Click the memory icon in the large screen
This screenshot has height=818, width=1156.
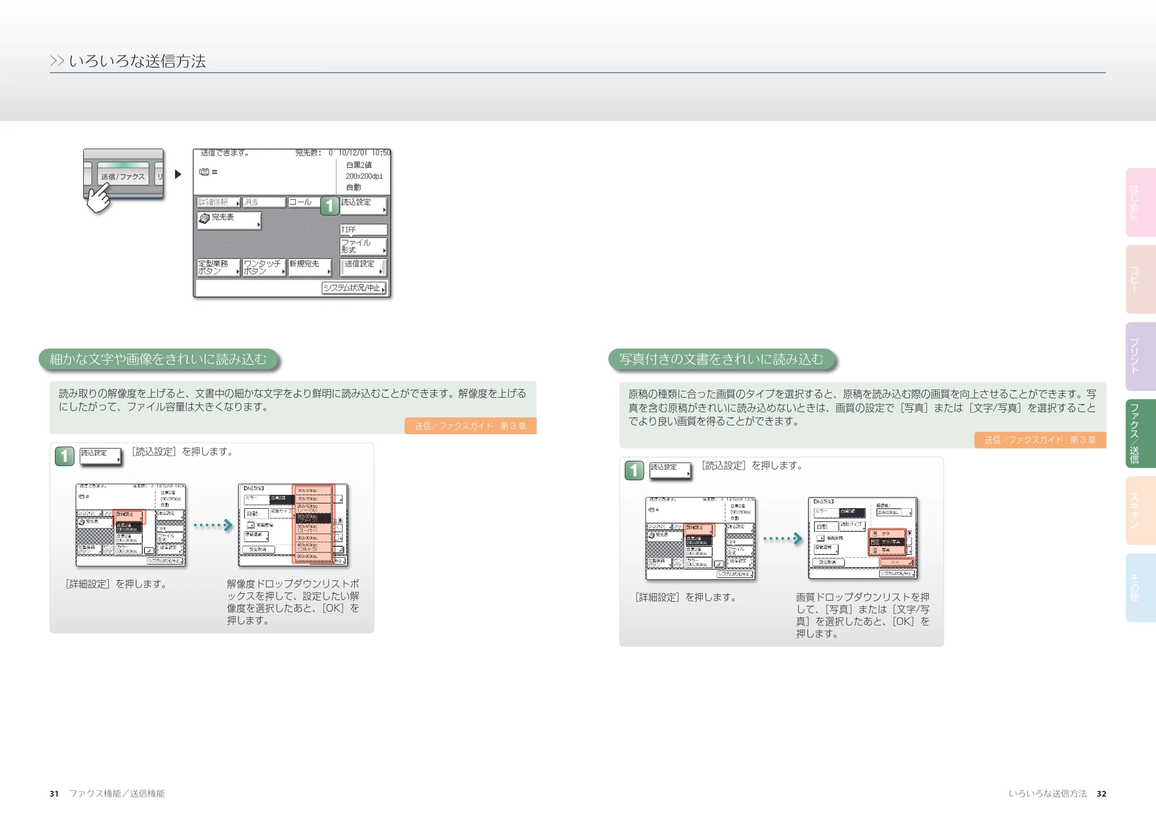[204, 172]
